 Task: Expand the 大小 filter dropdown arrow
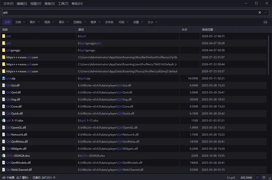[x=156, y=22]
